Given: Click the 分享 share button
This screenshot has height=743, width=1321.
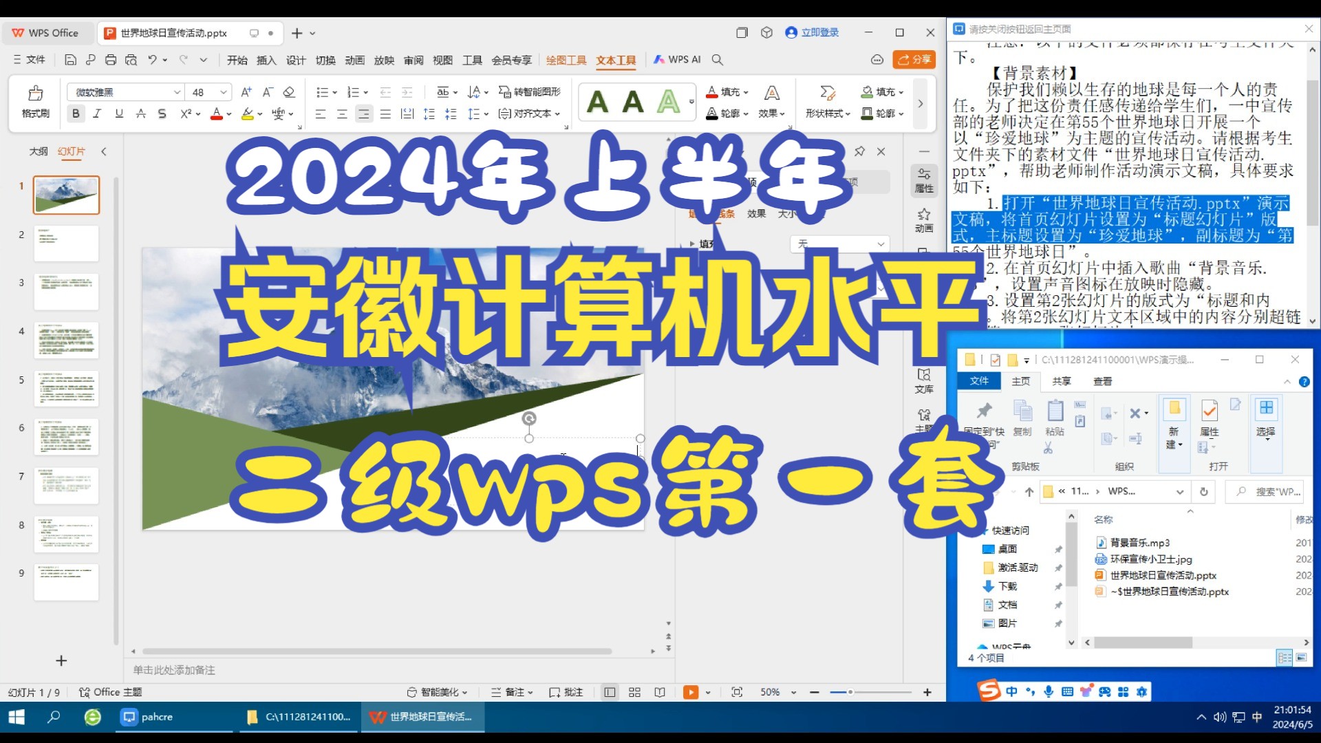Looking at the screenshot, I should (914, 60).
